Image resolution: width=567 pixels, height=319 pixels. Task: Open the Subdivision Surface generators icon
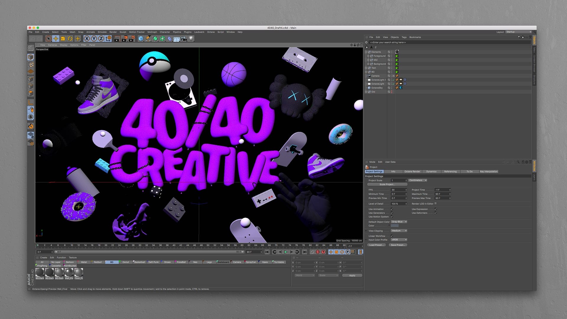(x=155, y=38)
